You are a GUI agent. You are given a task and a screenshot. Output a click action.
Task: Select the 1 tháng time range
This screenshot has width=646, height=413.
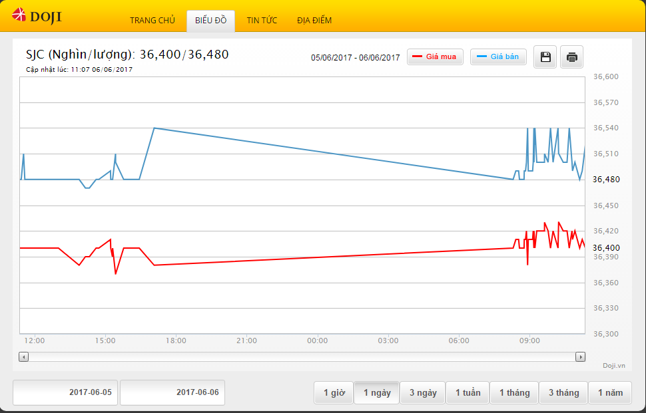click(514, 393)
